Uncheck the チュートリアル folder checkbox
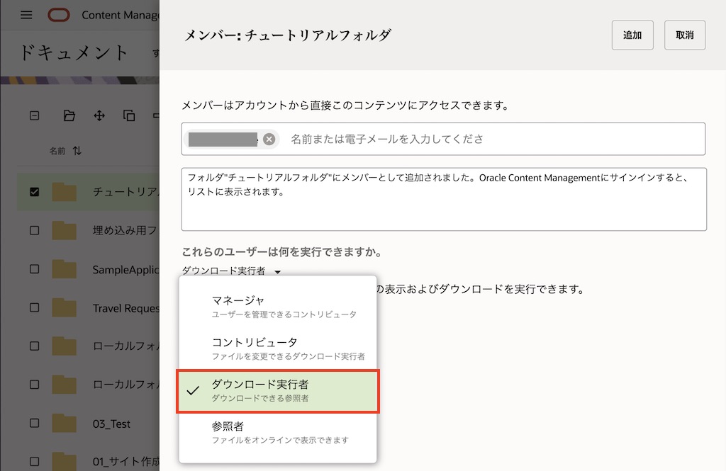Image resolution: width=726 pixels, height=471 pixels. click(35, 192)
